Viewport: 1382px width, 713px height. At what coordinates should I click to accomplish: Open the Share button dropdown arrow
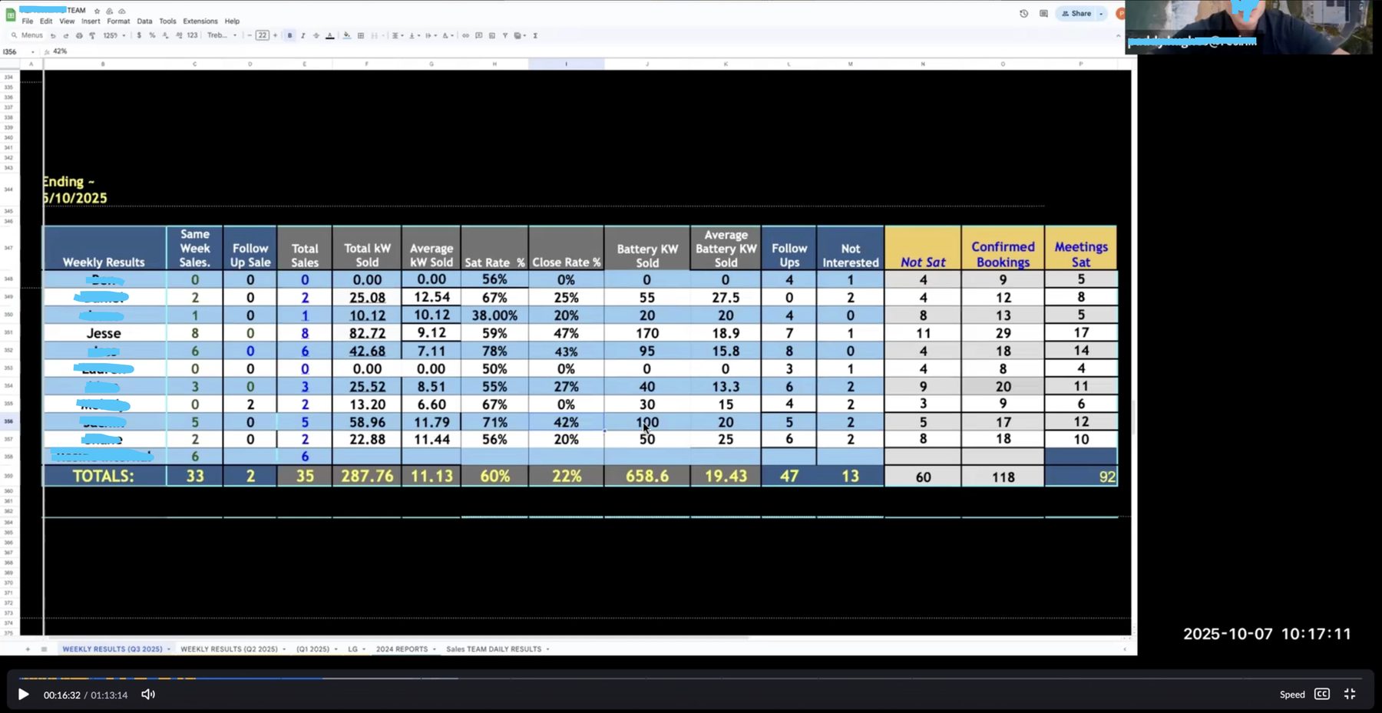1100,14
